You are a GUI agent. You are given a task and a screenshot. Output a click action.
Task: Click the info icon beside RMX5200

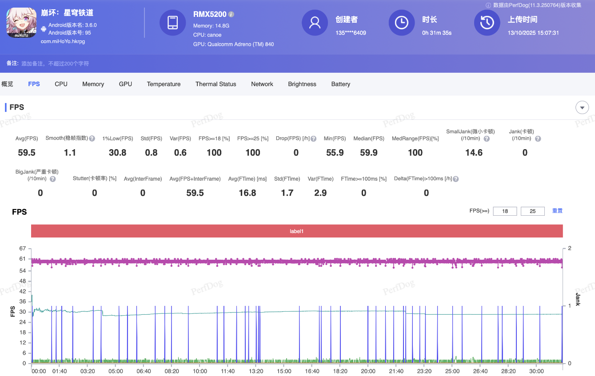231,15
